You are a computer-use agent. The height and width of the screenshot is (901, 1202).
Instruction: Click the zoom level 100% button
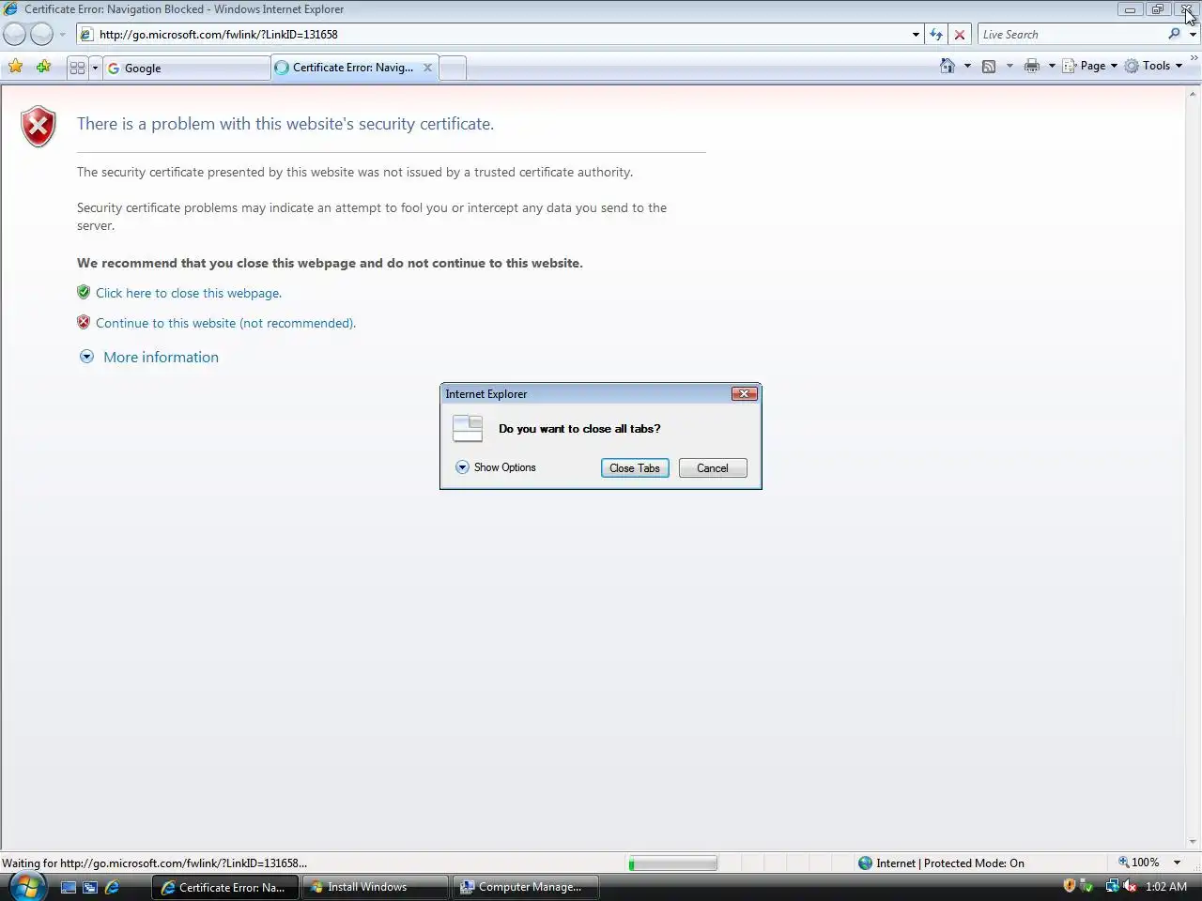click(1138, 863)
